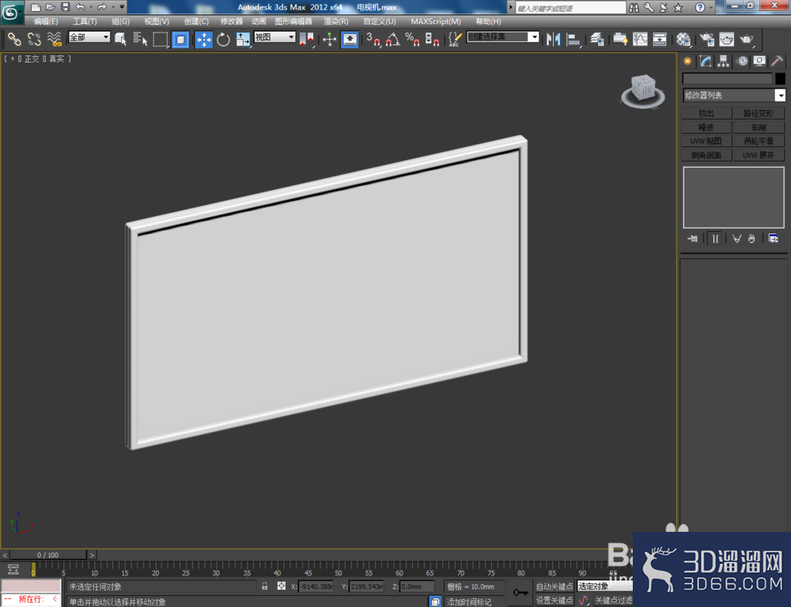Open 修改器 menu
Screen dimensions: 791x607
[232, 21]
